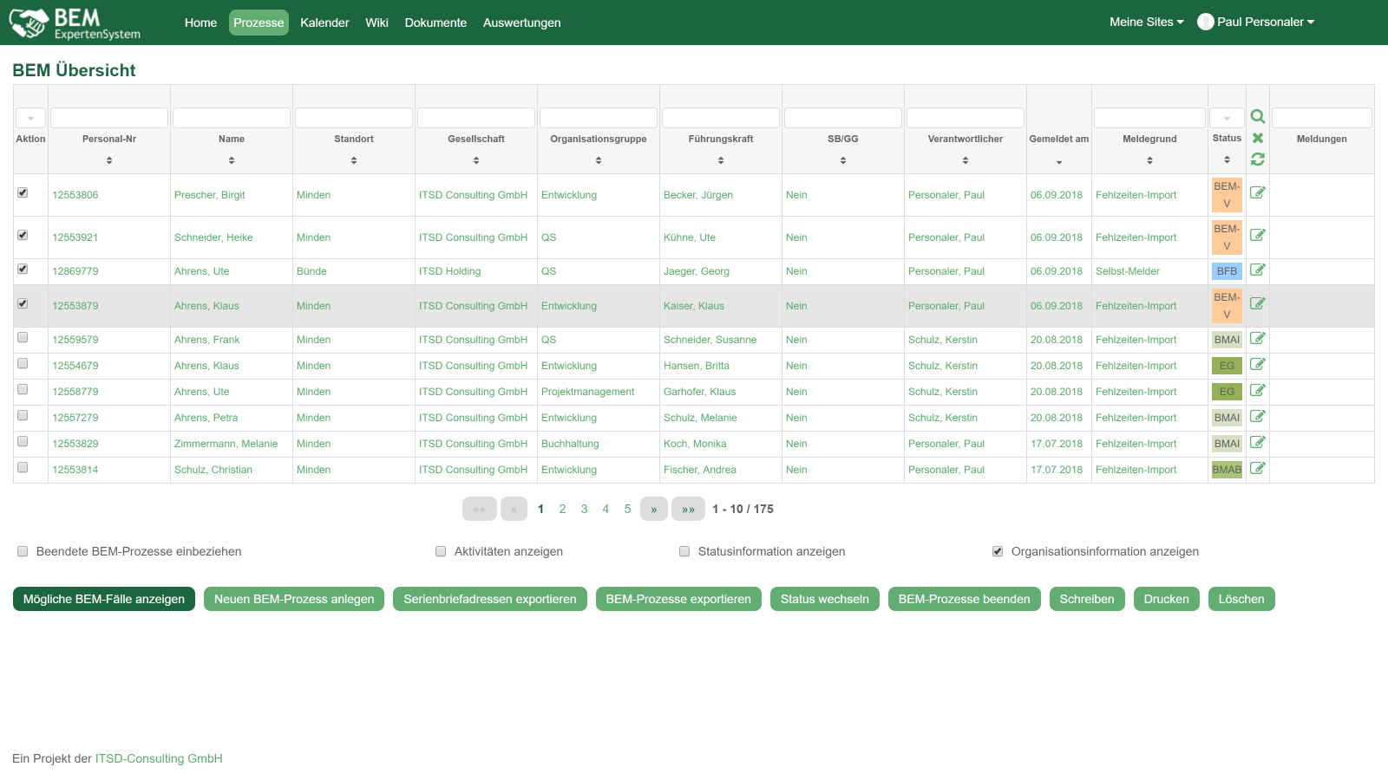This screenshot has height=780, width=1388.
Task: Sort by Personal-Nr column arrows
Action: tap(109, 160)
